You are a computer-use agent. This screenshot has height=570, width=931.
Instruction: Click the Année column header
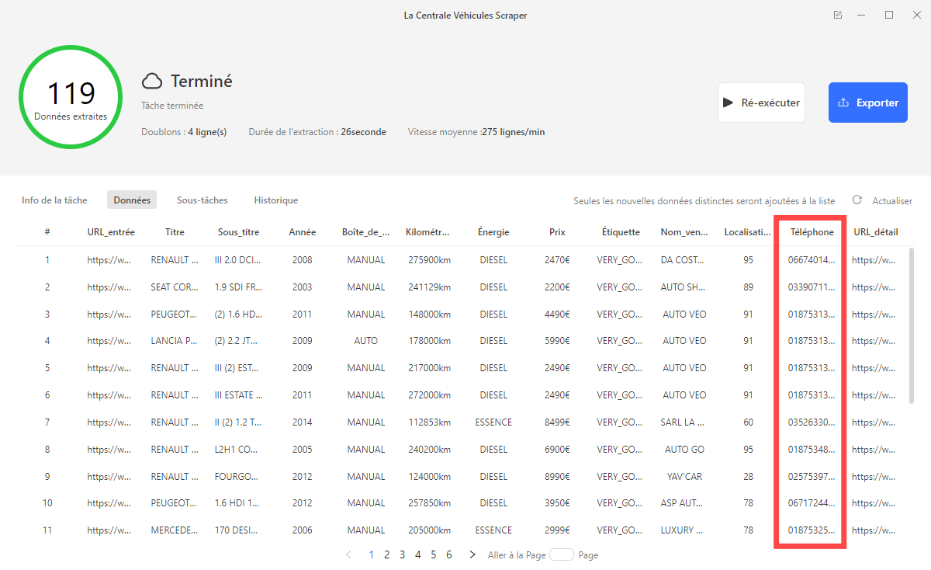point(303,232)
